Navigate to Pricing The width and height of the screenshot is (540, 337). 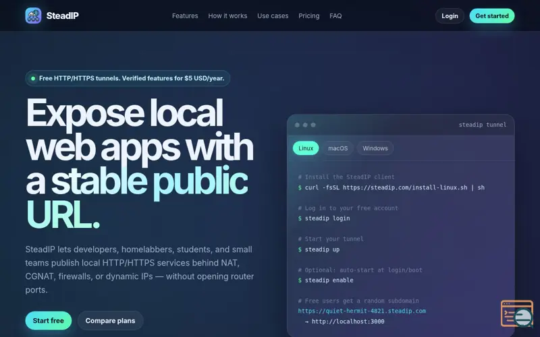click(x=309, y=16)
